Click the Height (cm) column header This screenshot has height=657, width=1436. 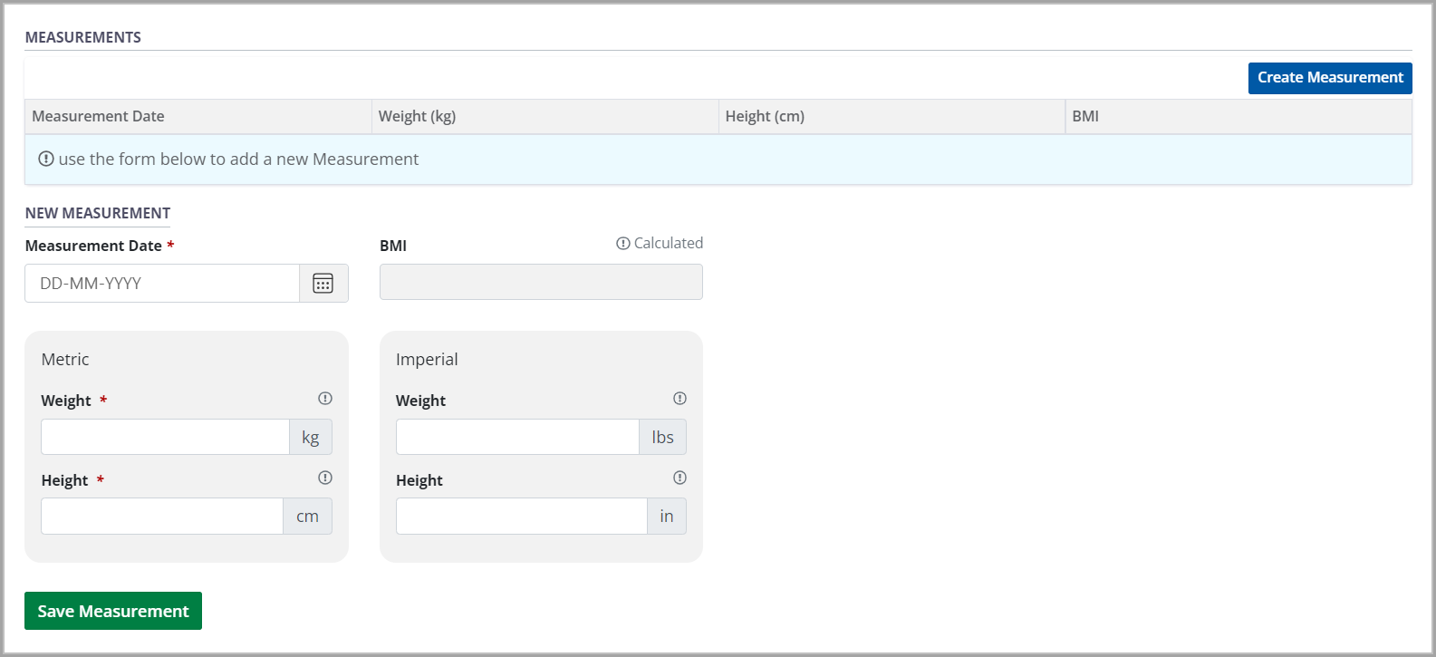[x=765, y=116]
